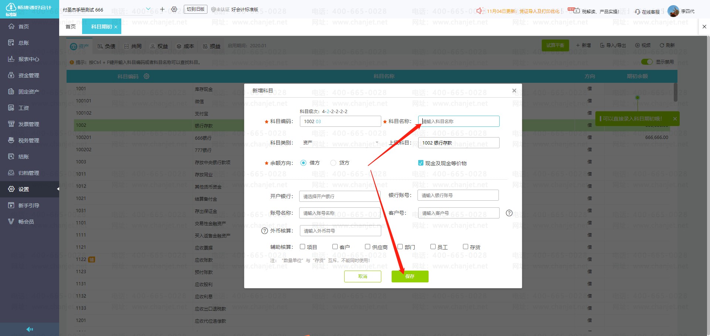The height and width of the screenshot is (336, 710).
Task: Check the 供应商 auxiliary checkbox
Action: point(368,247)
